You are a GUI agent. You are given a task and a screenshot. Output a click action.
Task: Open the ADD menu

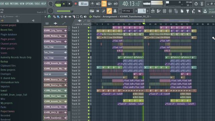pyautogui.click(x=7, y=4)
